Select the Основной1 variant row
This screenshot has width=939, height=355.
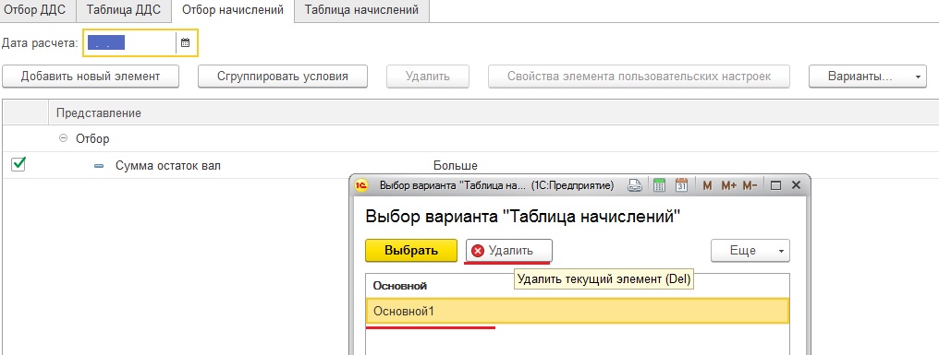coord(578,311)
